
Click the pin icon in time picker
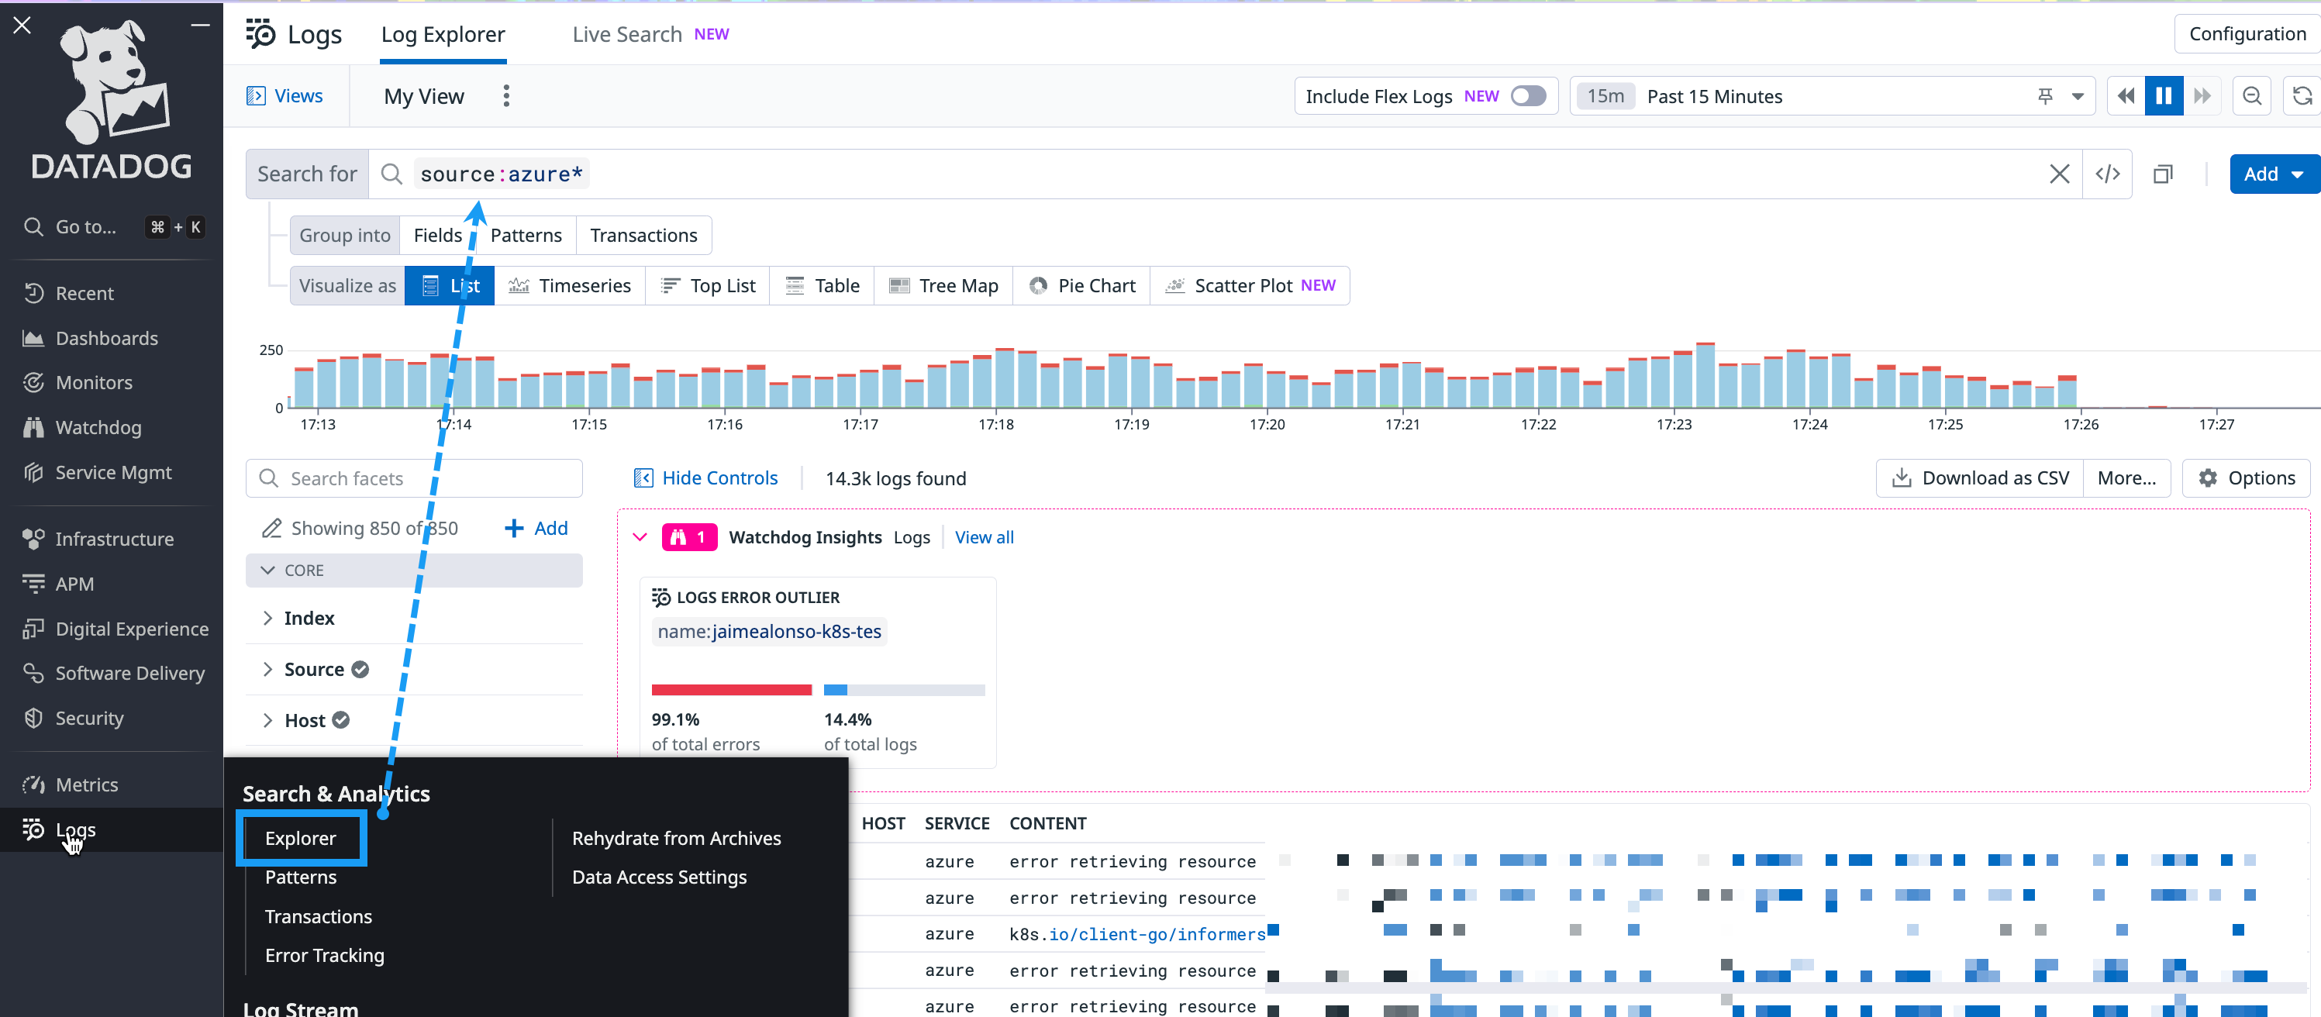(2045, 95)
